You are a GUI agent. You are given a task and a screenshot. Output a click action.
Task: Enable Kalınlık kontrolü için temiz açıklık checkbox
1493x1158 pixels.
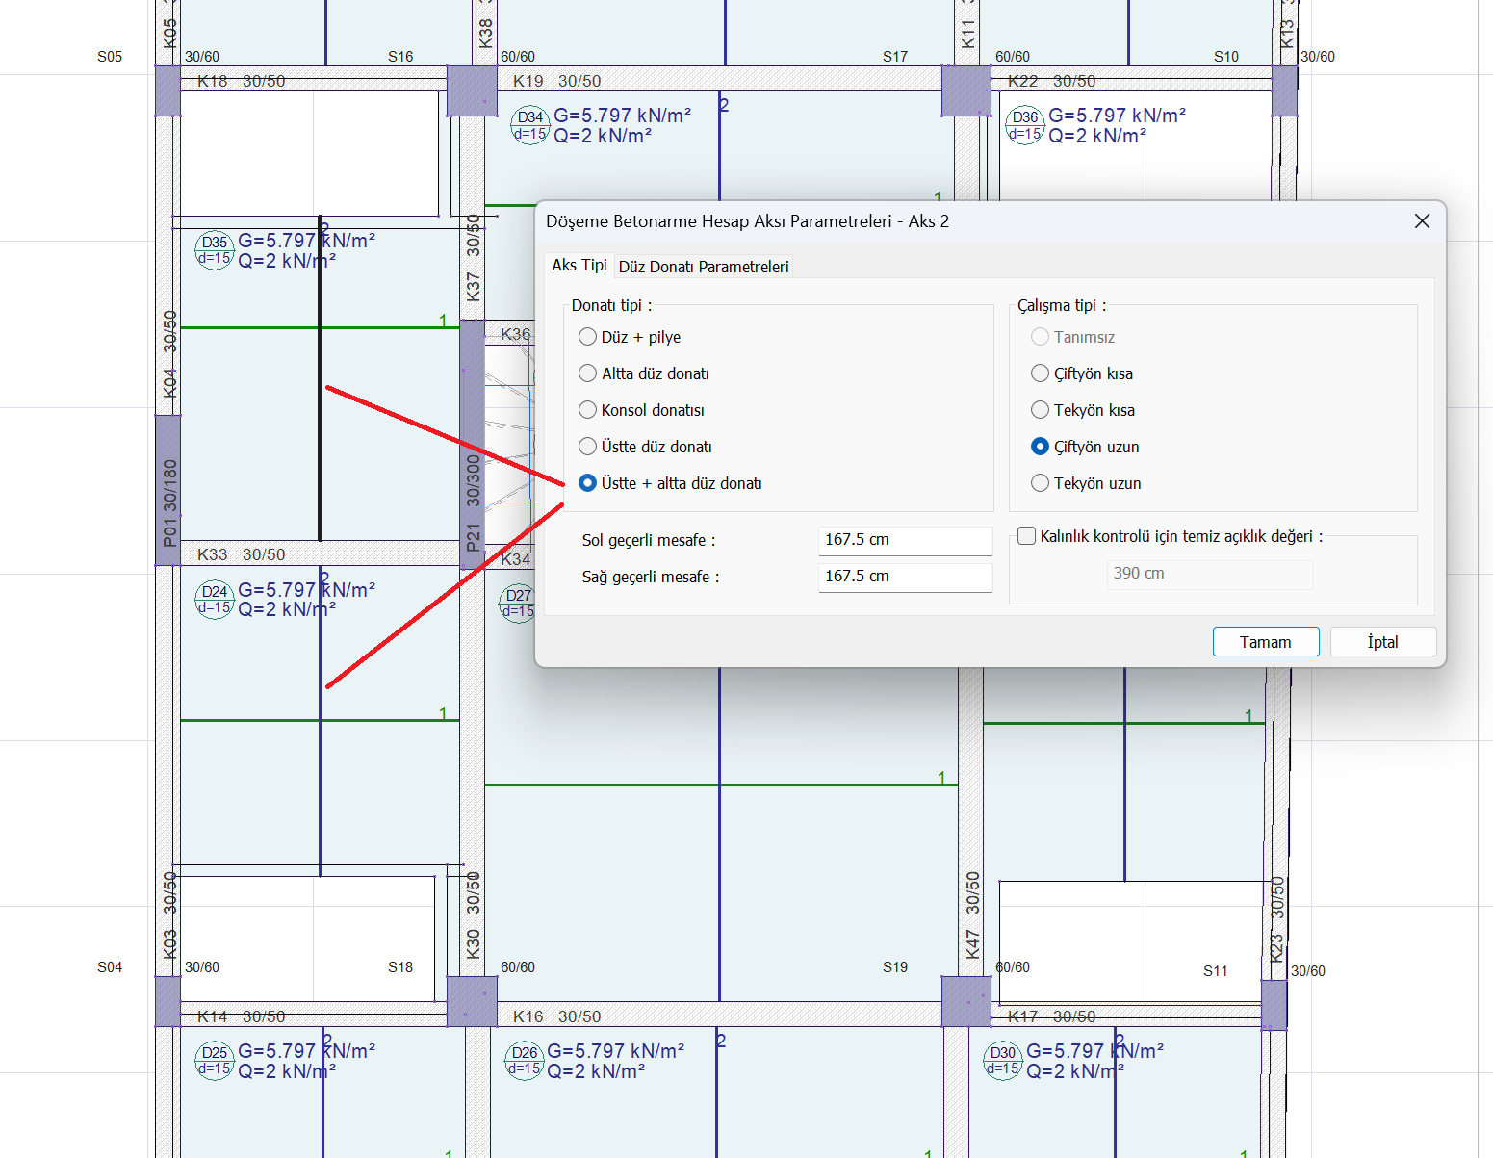tap(1027, 536)
